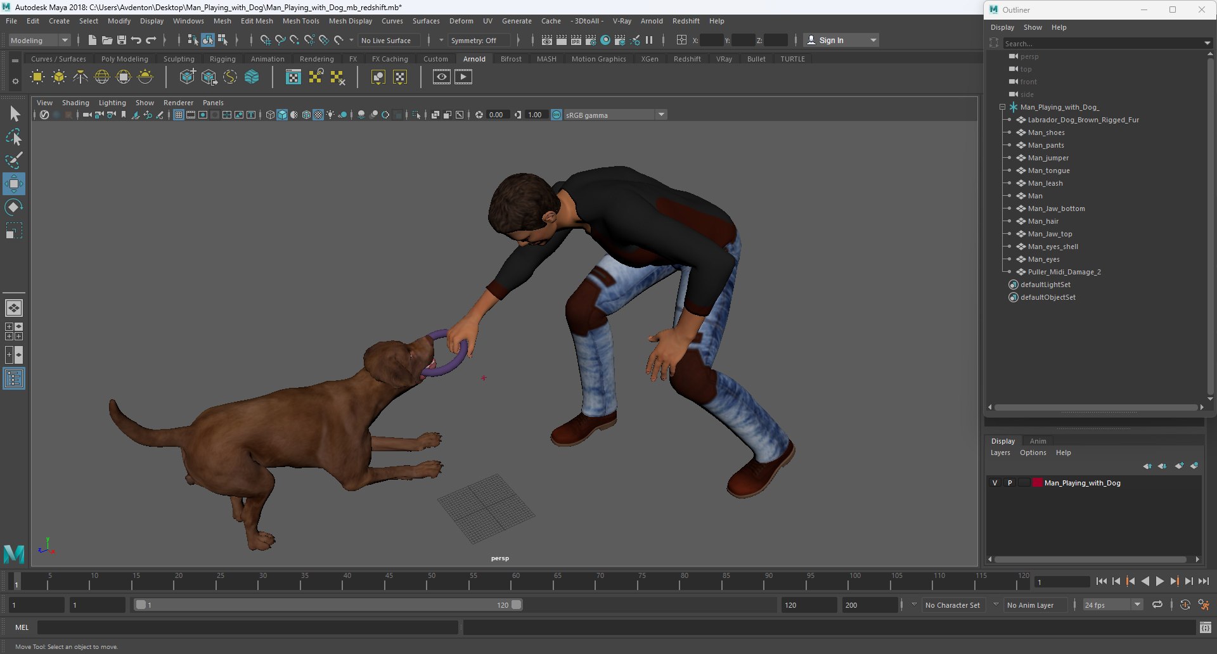The image size is (1217, 654).
Task: Create Arnold area light shelf icon
Action: point(37,77)
